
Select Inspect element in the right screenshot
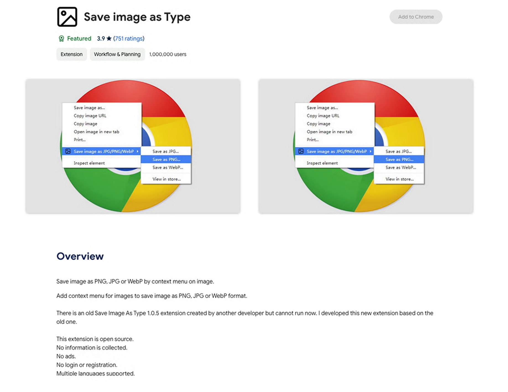click(x=322, y=163)
